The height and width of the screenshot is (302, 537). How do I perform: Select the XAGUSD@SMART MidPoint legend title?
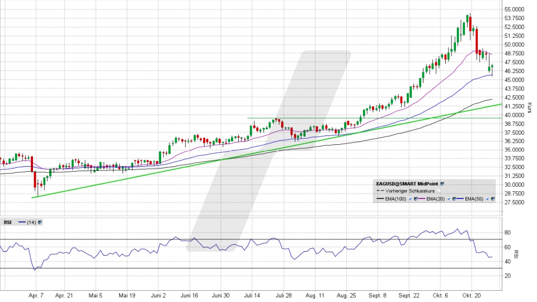[407, 183]
